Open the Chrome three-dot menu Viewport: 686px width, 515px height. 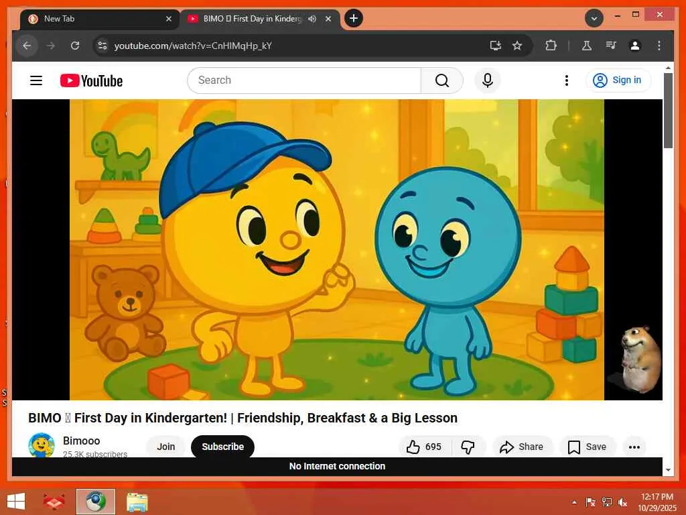(659, 46)
